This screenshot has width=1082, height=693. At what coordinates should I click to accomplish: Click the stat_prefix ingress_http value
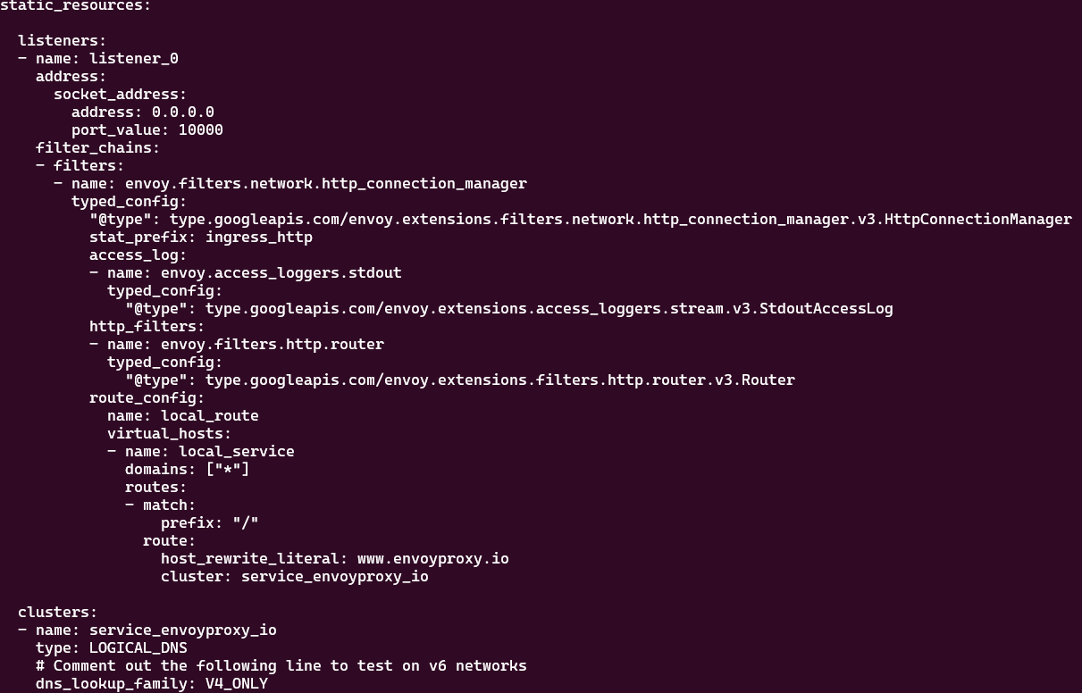(x=259, y=237)
